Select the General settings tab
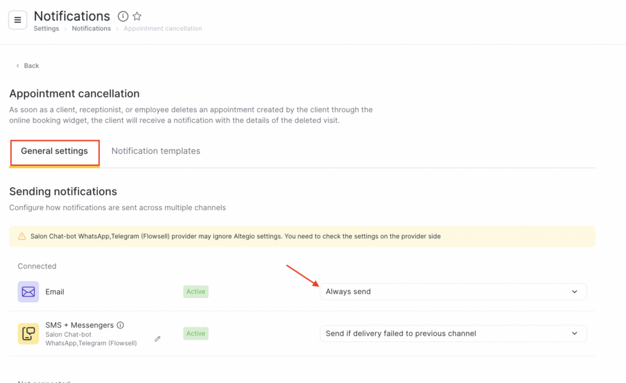 click(54, 151)
